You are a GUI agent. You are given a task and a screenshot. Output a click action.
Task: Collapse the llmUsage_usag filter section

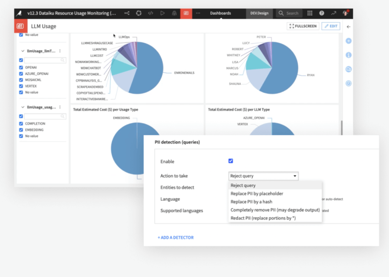(23, 107)
